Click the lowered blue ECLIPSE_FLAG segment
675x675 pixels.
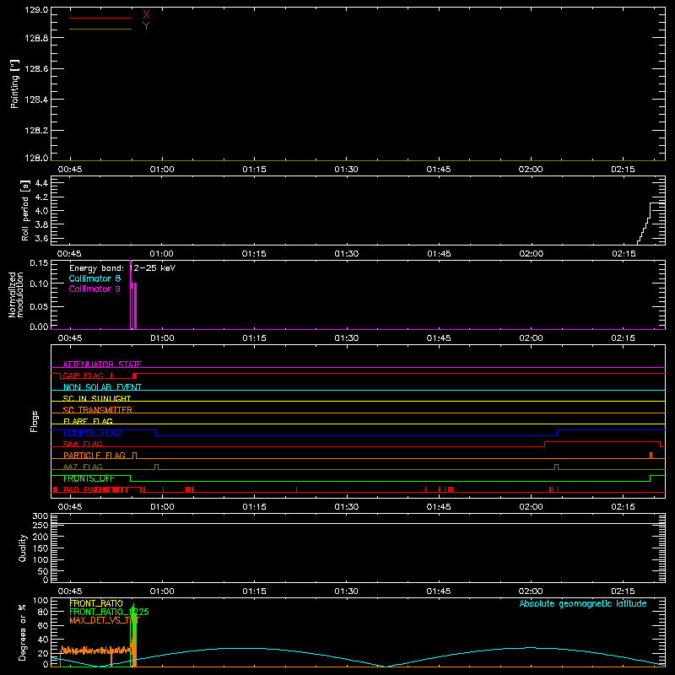pos(356,435)
